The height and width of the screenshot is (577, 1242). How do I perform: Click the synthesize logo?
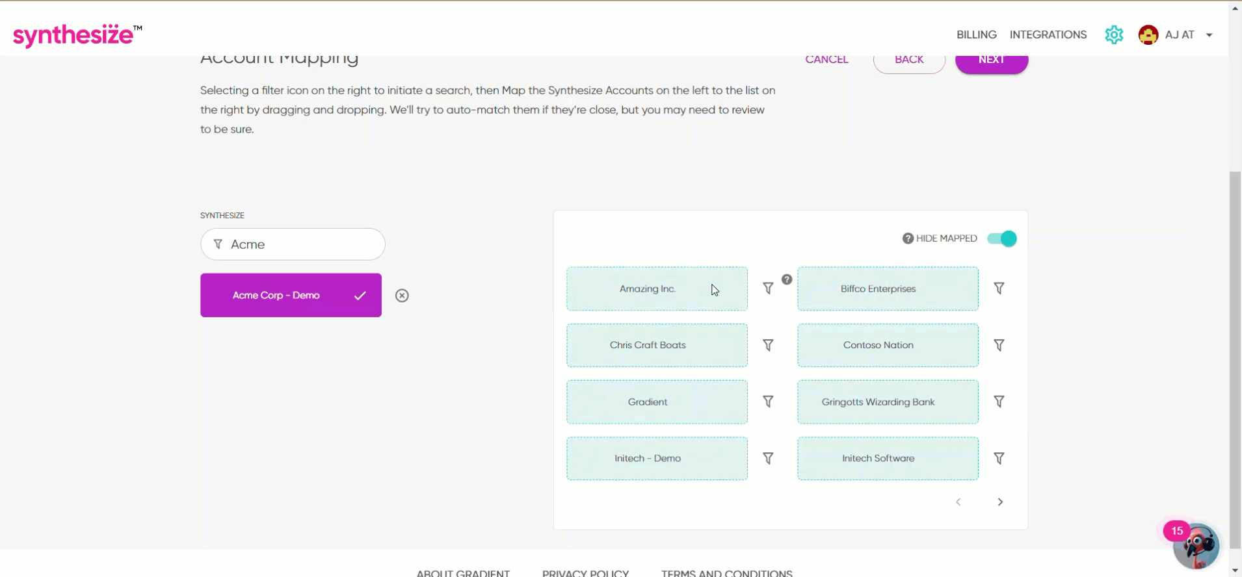coord(77,35)
